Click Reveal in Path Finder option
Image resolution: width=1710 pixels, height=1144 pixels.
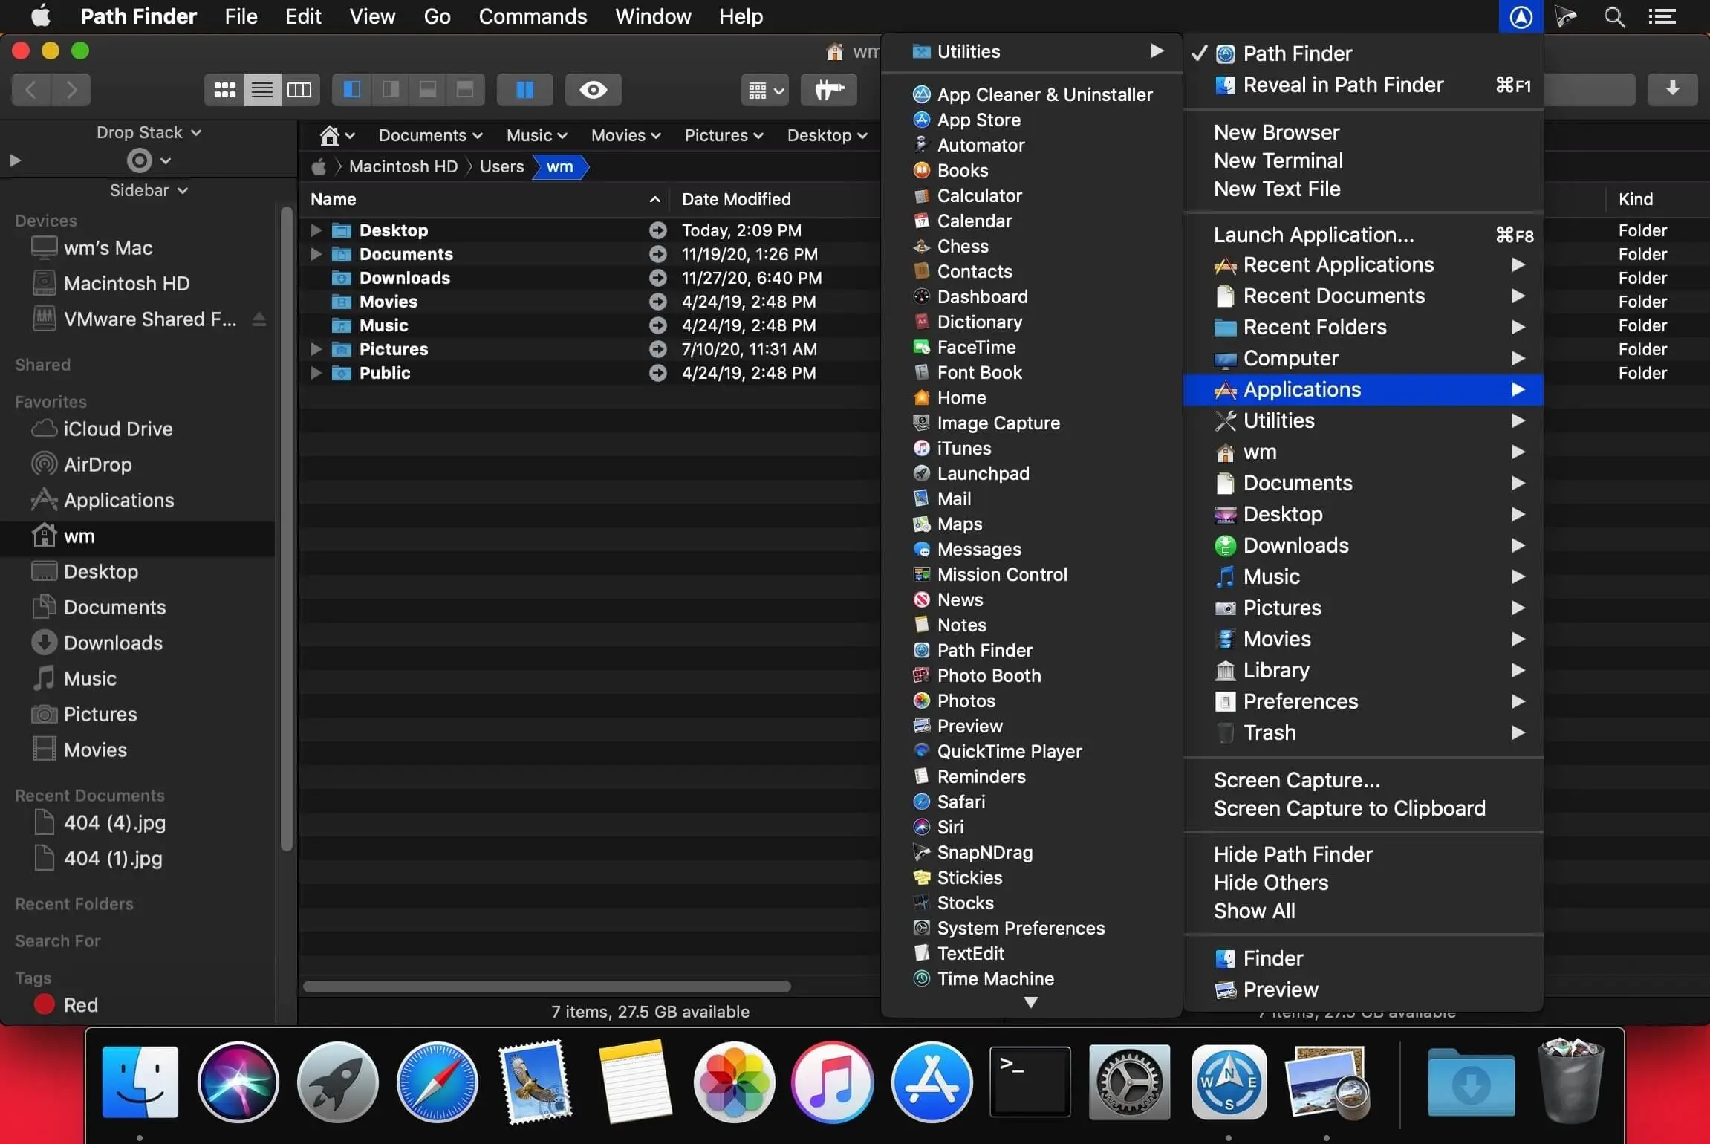(1344, 84)
